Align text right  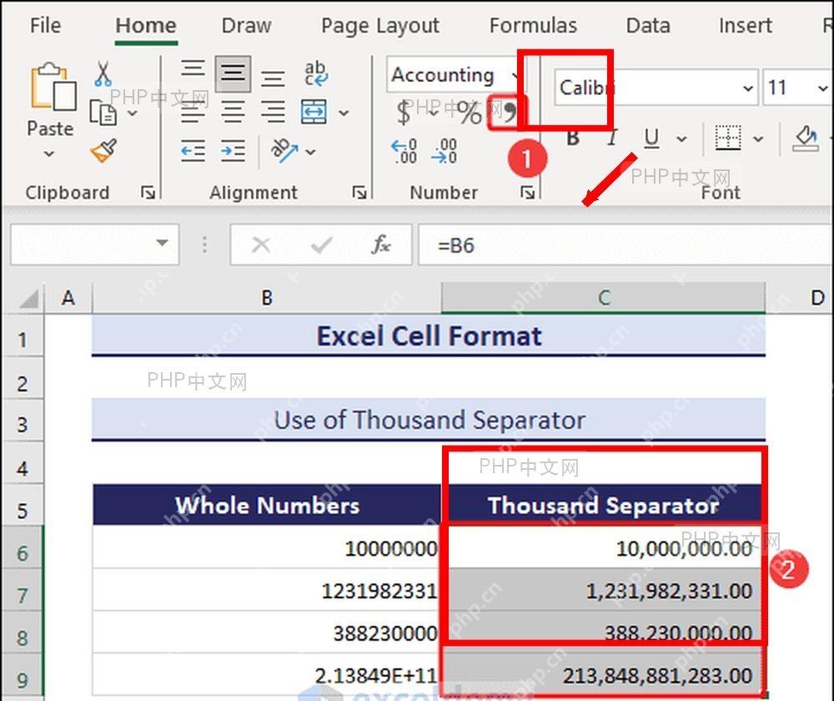[x=273, y=113]
